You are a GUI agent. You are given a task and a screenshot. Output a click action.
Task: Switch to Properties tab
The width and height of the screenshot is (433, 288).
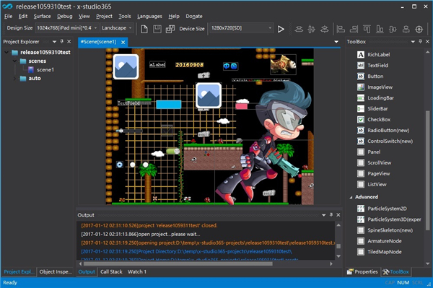point(362,271)
